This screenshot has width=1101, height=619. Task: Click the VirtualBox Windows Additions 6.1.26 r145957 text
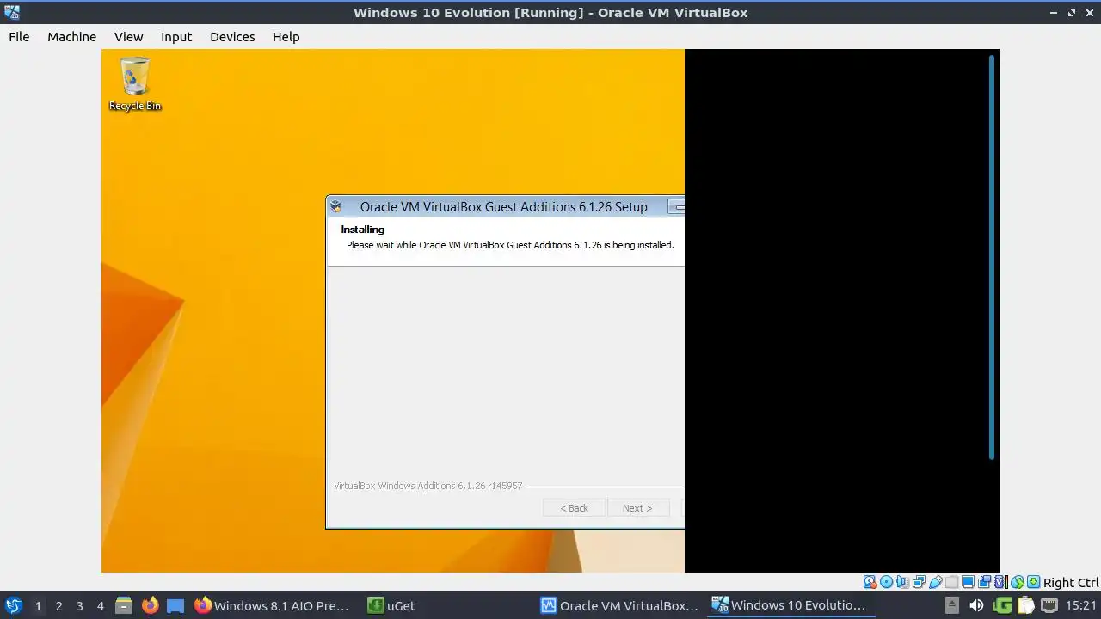[427, 486]
